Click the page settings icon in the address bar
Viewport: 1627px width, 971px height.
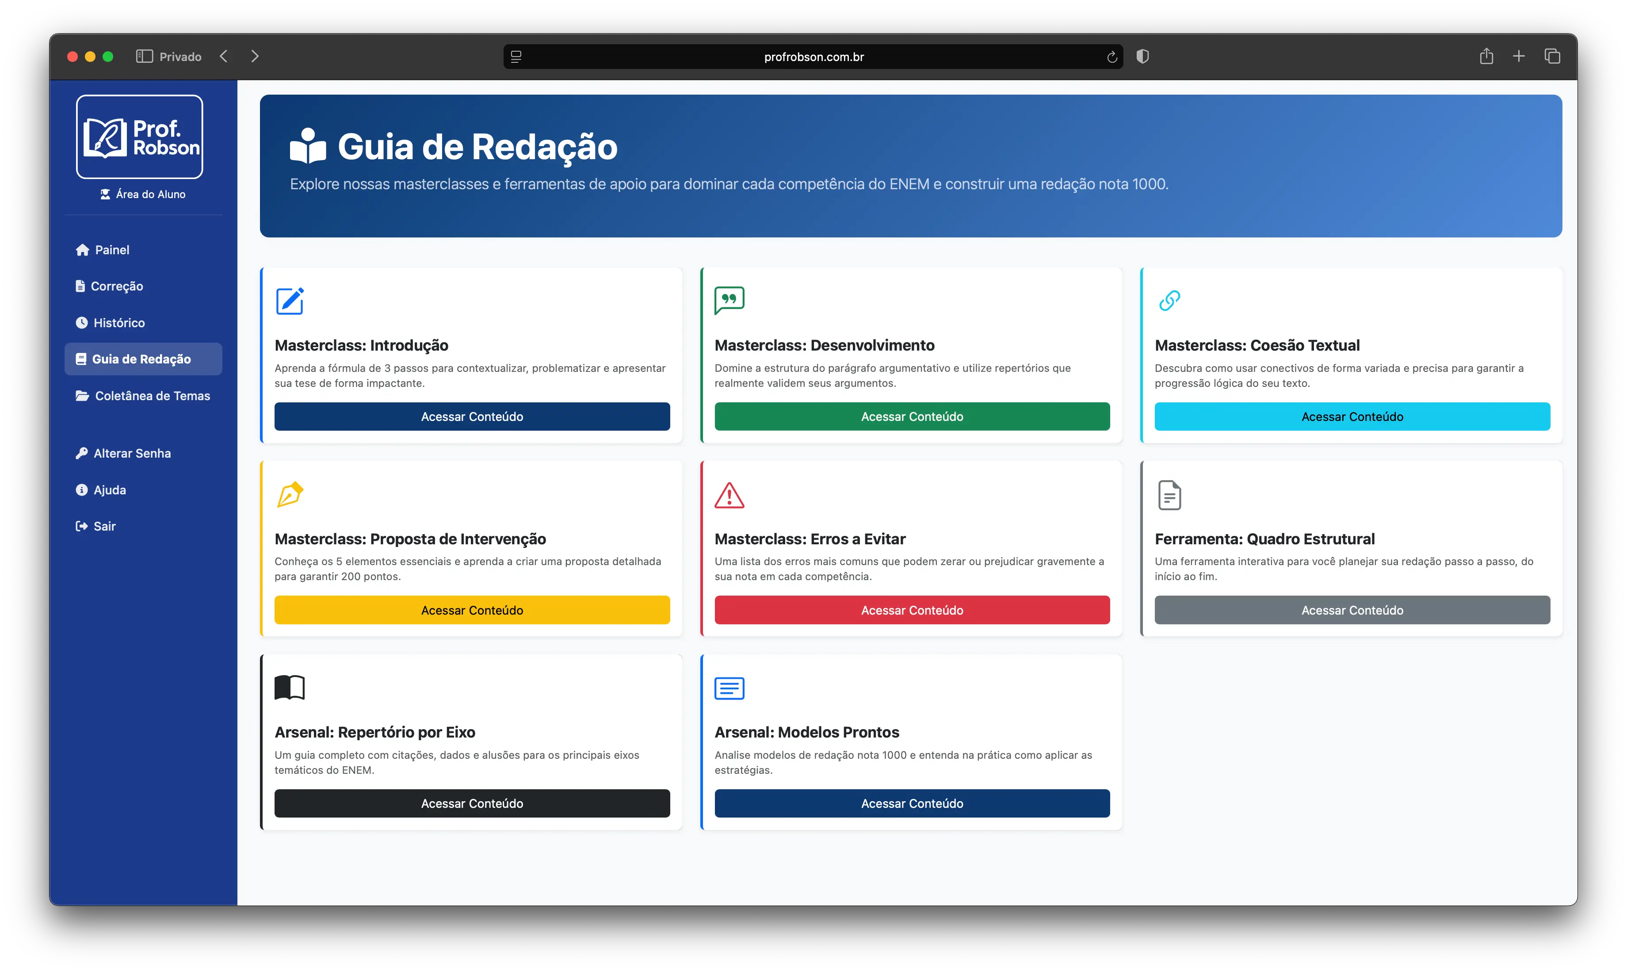click(x=516, y=57)
